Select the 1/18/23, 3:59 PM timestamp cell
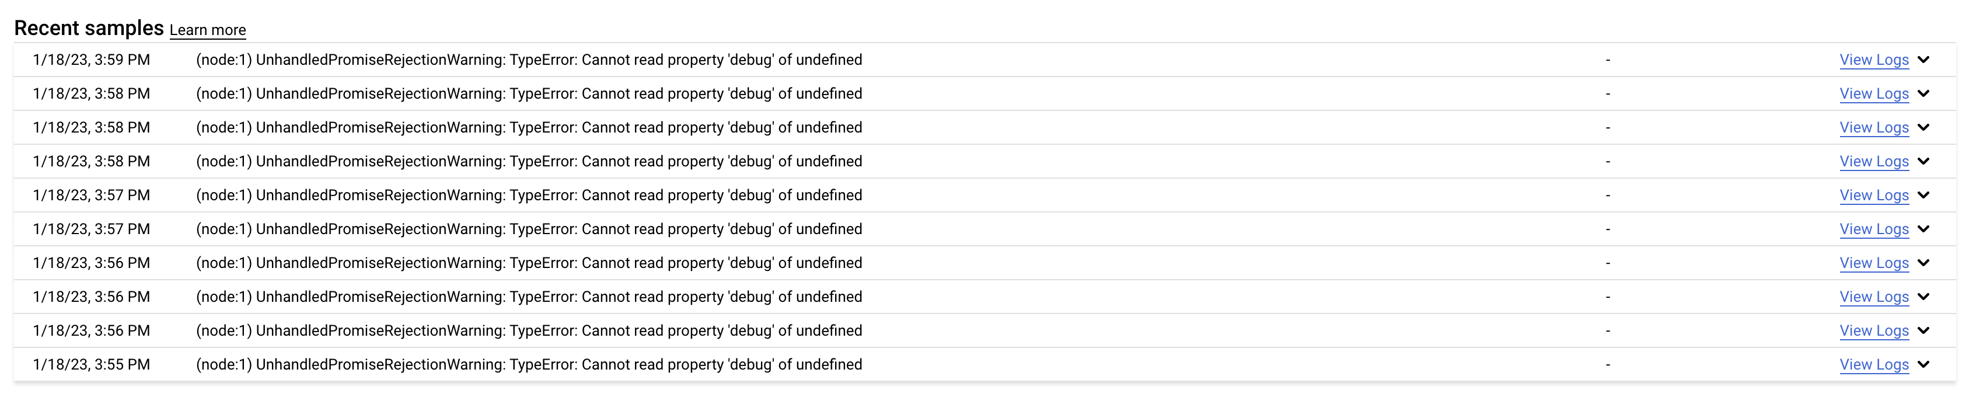 click(x=92, y=60)
